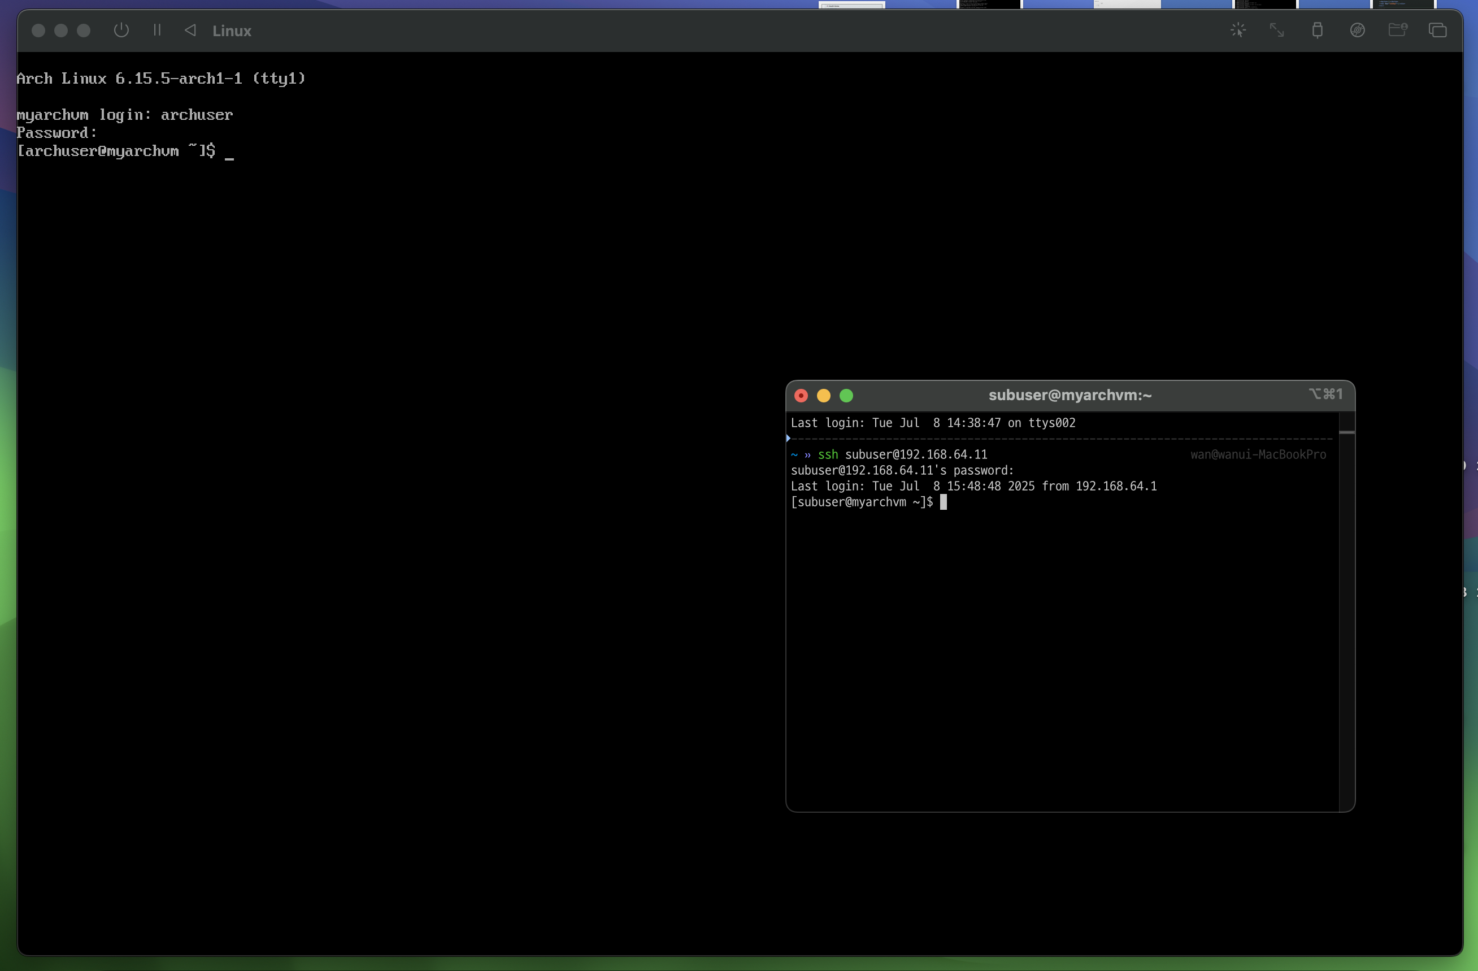Click the restart triangle icon in UTM toolbar
Image resolution: width=1478 pixels, height=971 pixels.
(x=190, y=30)
